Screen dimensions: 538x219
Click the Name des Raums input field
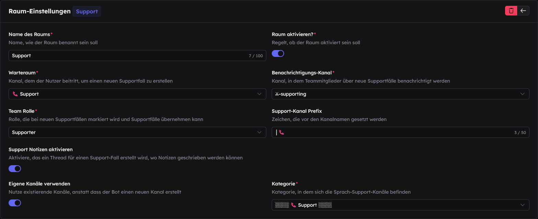[x=137, y=56]
